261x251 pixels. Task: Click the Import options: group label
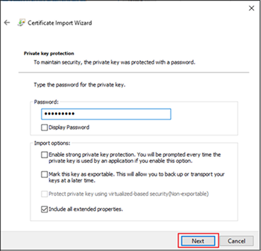click(x=52, y=143)
